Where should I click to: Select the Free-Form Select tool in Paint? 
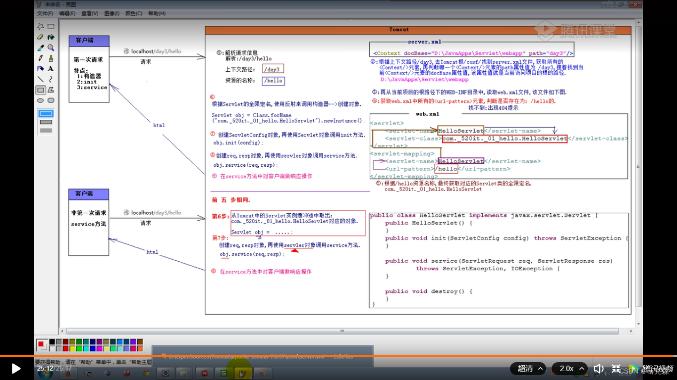click(41, 27)
